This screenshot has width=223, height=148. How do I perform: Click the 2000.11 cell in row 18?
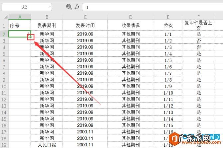[x=85, y=138]
